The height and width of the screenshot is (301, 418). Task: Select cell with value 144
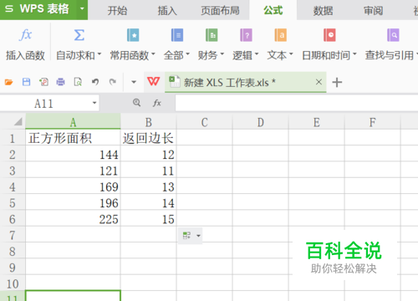coord(73,154)
